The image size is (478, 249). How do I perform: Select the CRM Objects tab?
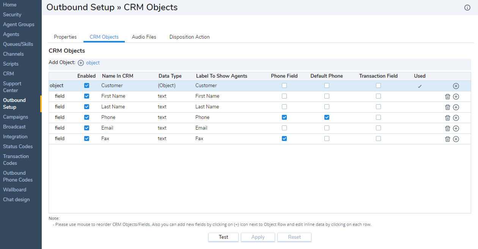click(x=104, y=37)
